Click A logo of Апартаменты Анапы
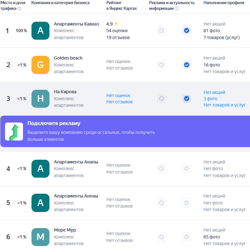 [x=40, y=169]
